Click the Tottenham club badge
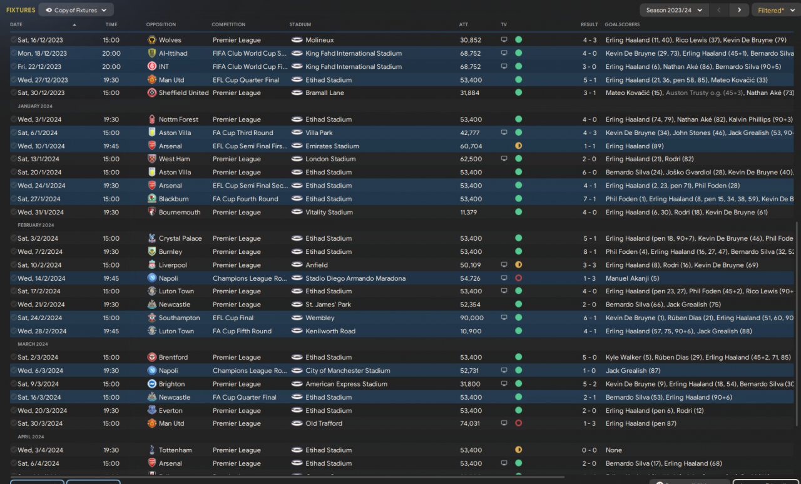 (151, 450)
